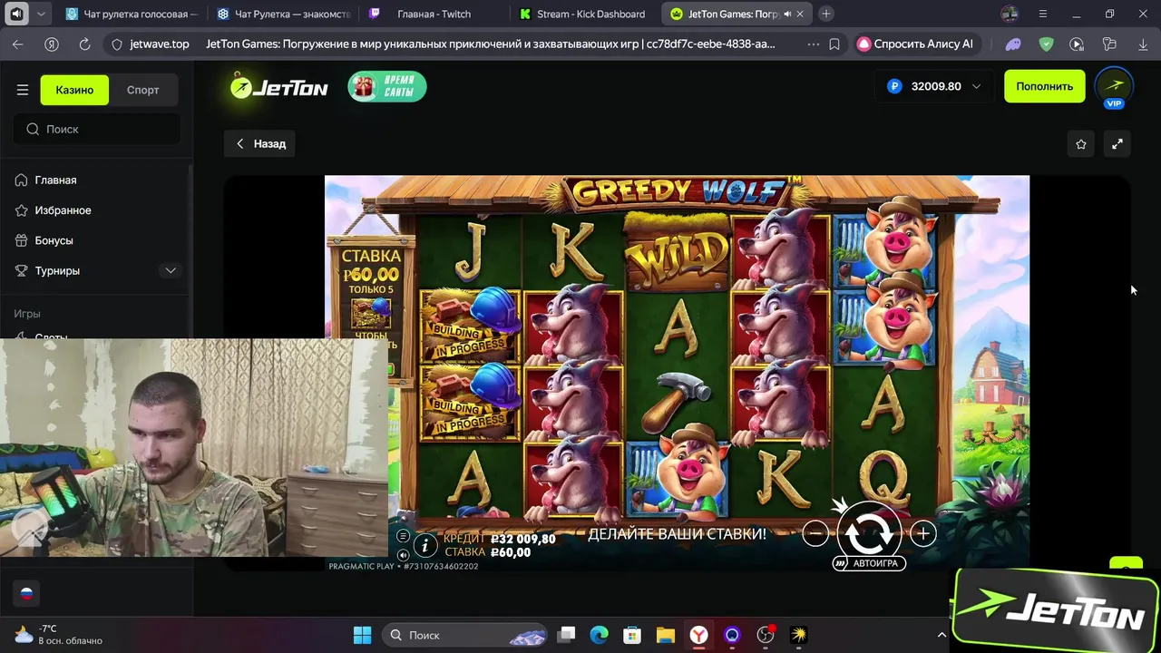
Task: Open the balance 32009.80 dropdown
Action: [934, 86]
